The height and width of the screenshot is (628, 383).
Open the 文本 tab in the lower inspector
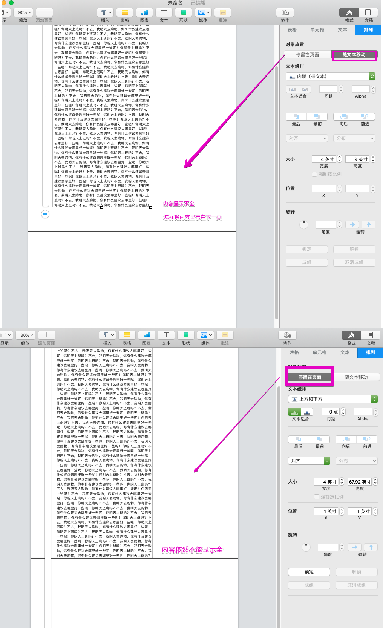pos(345,352)
